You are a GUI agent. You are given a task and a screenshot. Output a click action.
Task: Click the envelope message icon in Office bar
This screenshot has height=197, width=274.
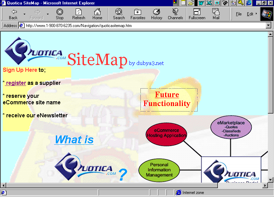233,3
